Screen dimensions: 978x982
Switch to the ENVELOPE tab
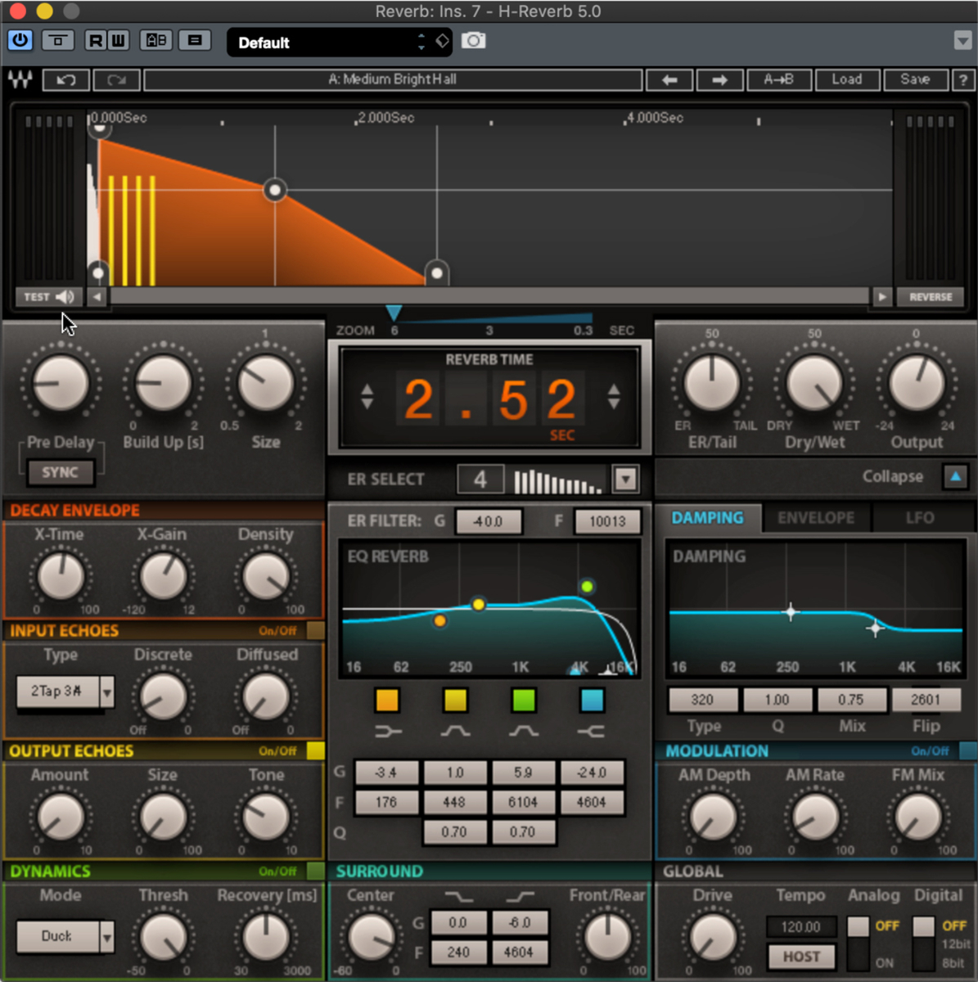(x=816, y=518)
